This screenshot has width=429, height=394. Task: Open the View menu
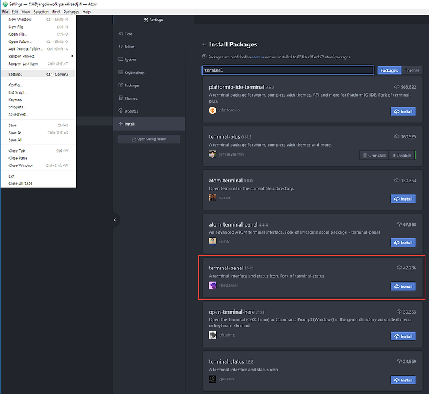click(26, 12)
